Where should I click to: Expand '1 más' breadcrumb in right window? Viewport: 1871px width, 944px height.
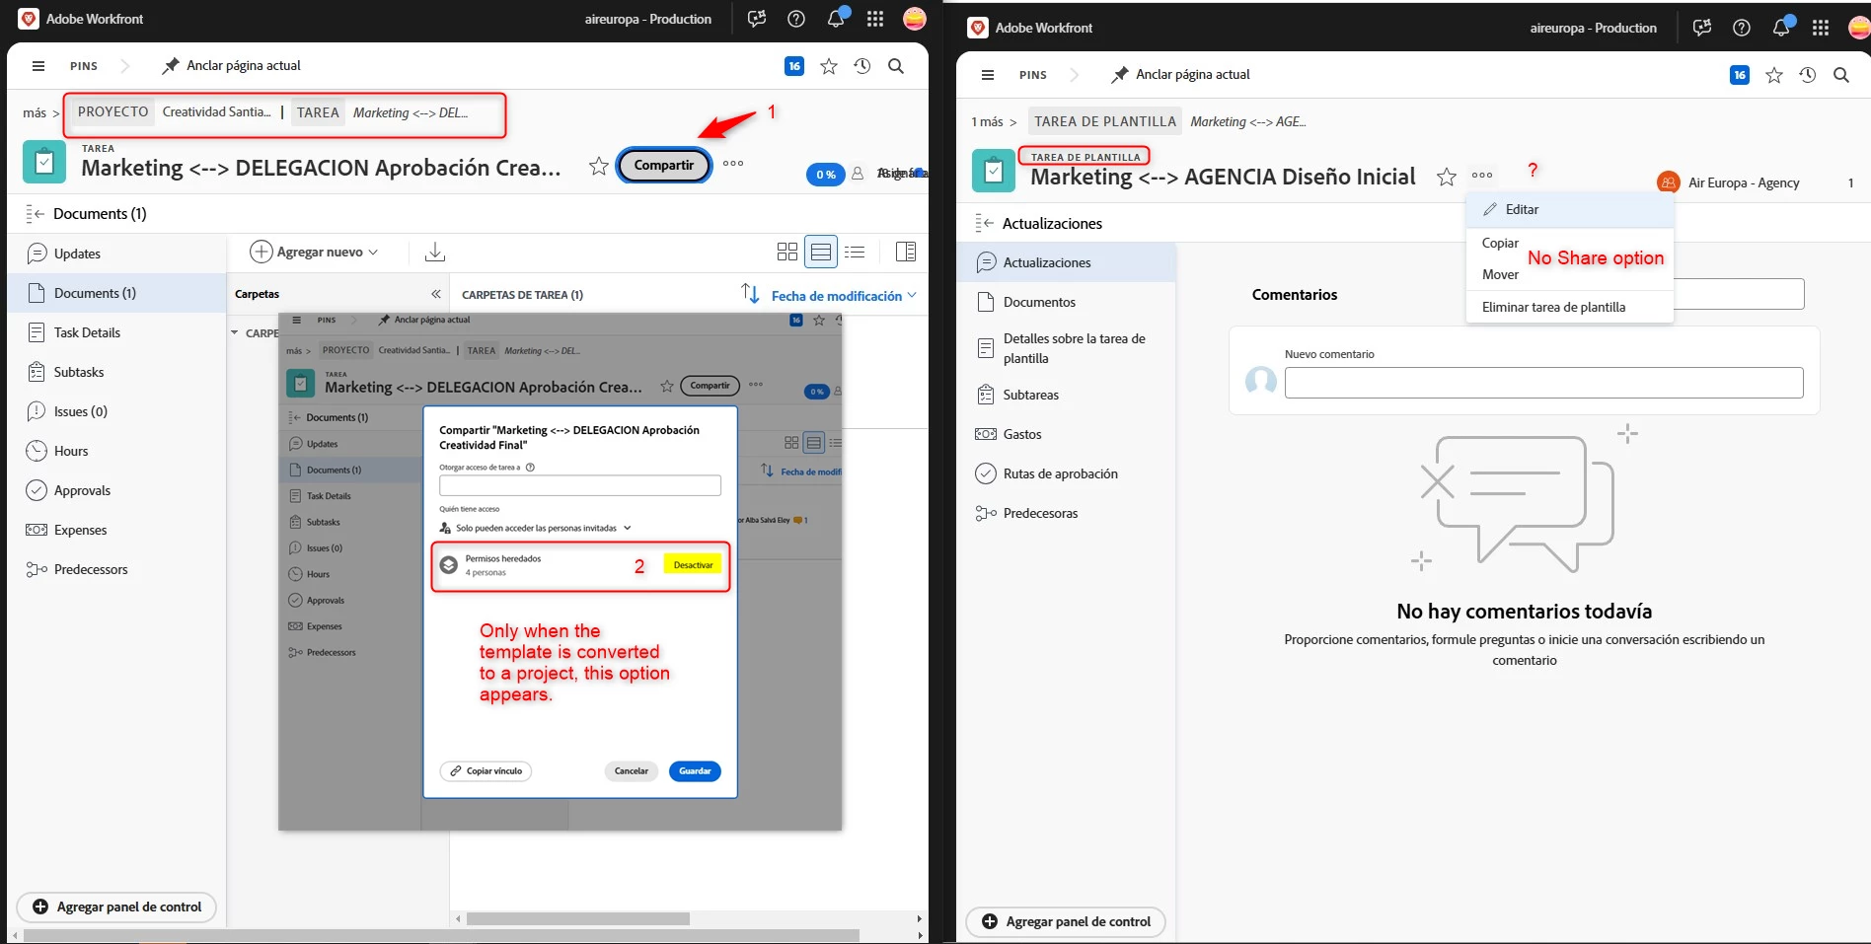pos(987,121)
